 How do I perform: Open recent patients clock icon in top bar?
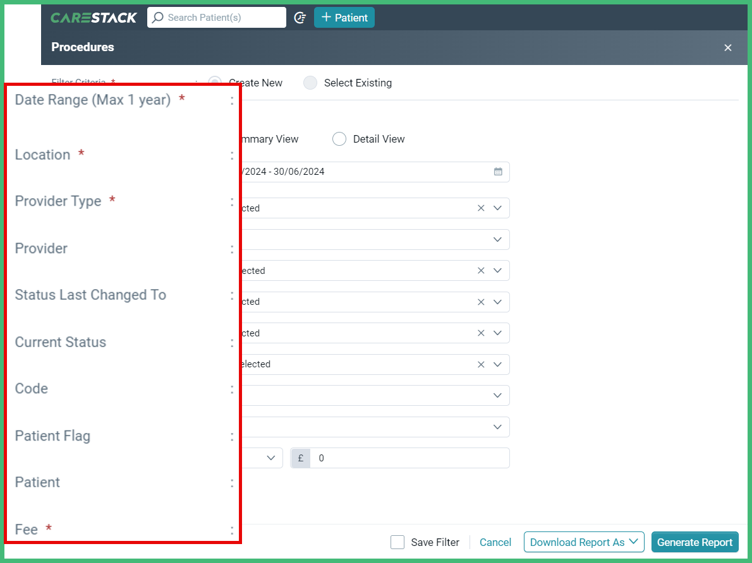click(300, 18)
